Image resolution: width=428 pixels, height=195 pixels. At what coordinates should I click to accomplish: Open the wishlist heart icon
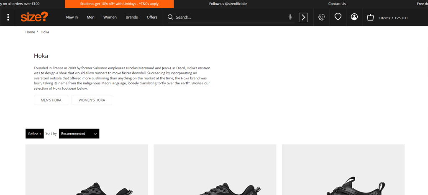(338, 17)
